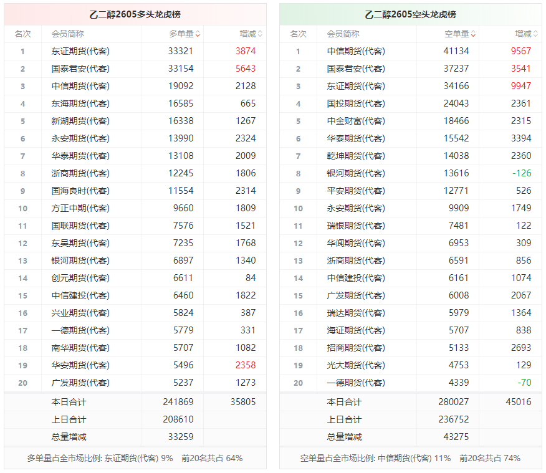Viewport: 546px width, 473px height.
Task: Select 华安期货(代客) row
Action: [135, 365]
